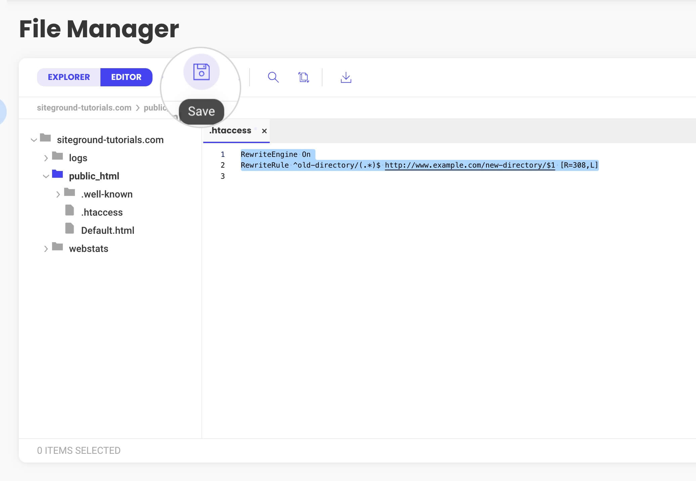
Task: Click 'RewriteRule' at start of line 2
Action: pyautogui.click(x=265, y=165)
